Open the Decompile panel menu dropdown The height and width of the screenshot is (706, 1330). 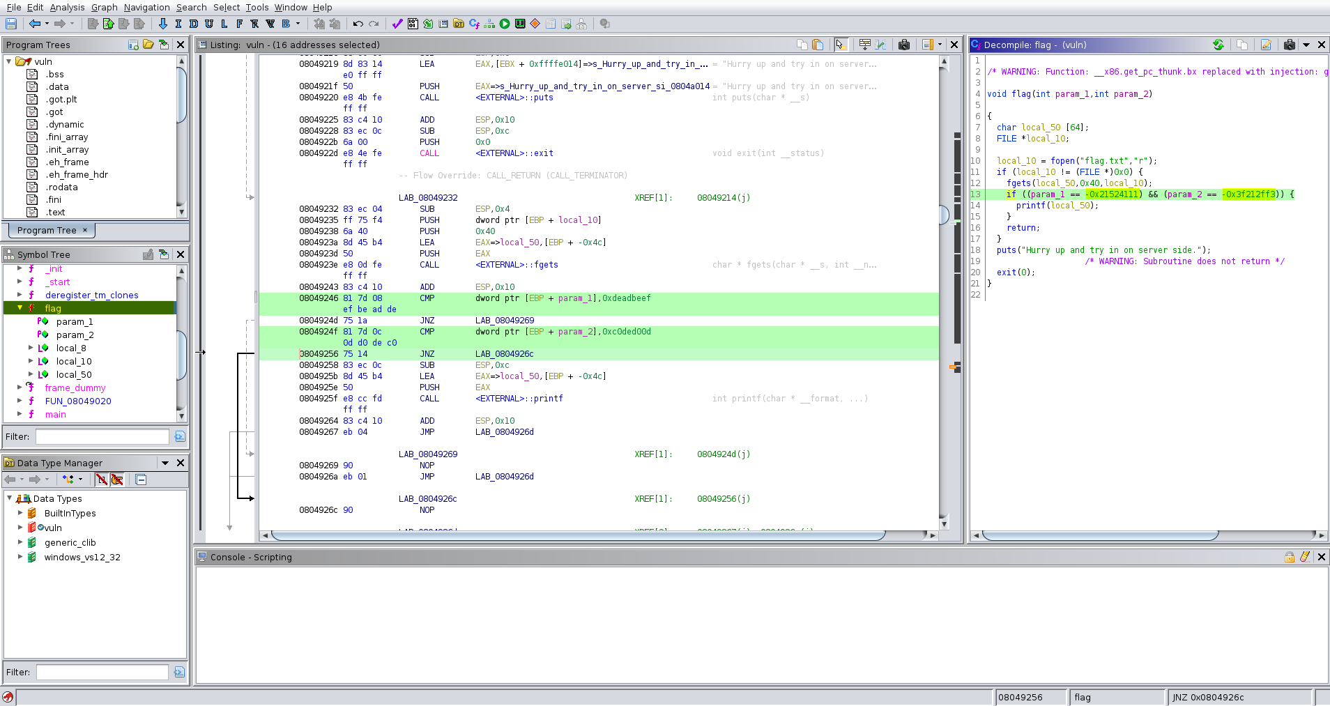coord(1306,45)
